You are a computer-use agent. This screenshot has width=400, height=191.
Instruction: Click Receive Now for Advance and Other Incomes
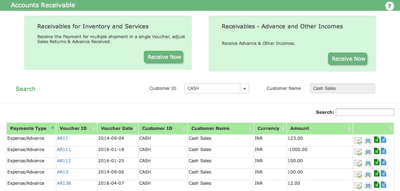[x=347, y=59]
